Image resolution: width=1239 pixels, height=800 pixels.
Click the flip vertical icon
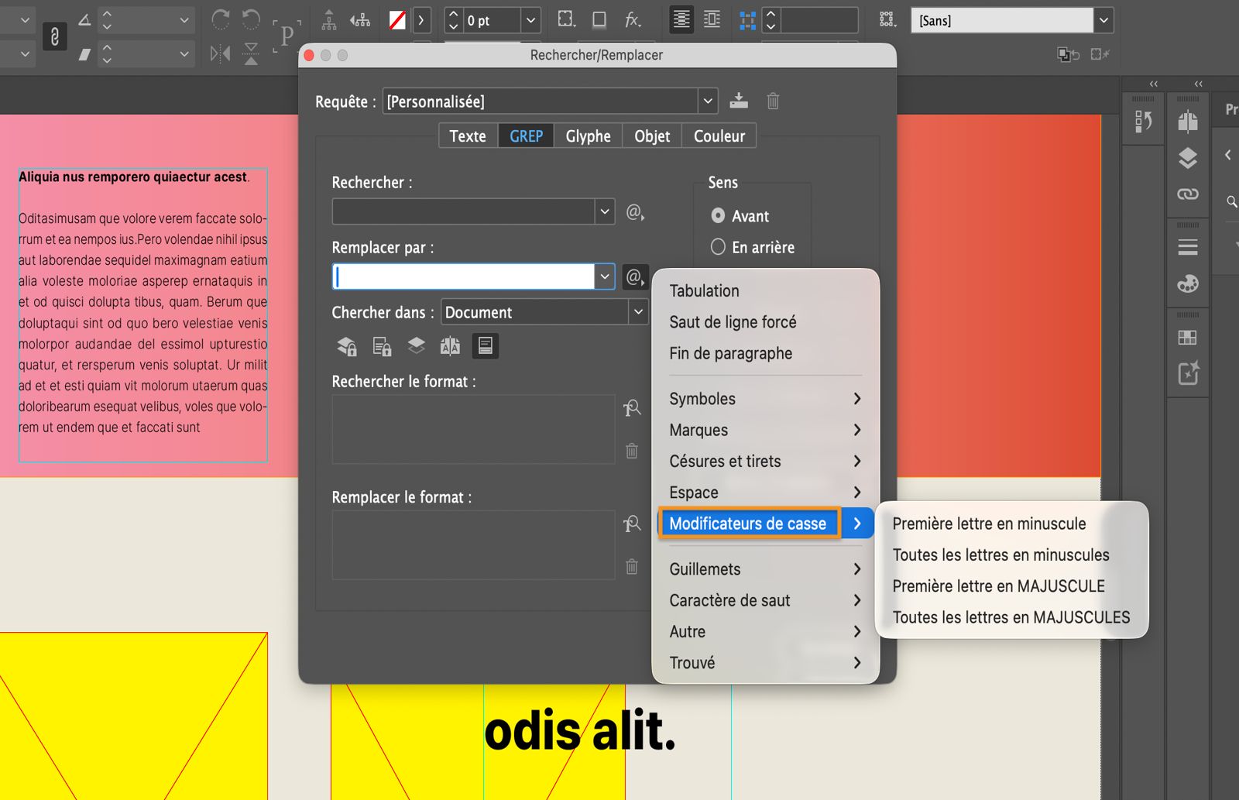251,53
